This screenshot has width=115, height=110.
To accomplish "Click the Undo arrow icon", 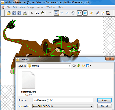I will pyautogui.click(x=49, y=13).
